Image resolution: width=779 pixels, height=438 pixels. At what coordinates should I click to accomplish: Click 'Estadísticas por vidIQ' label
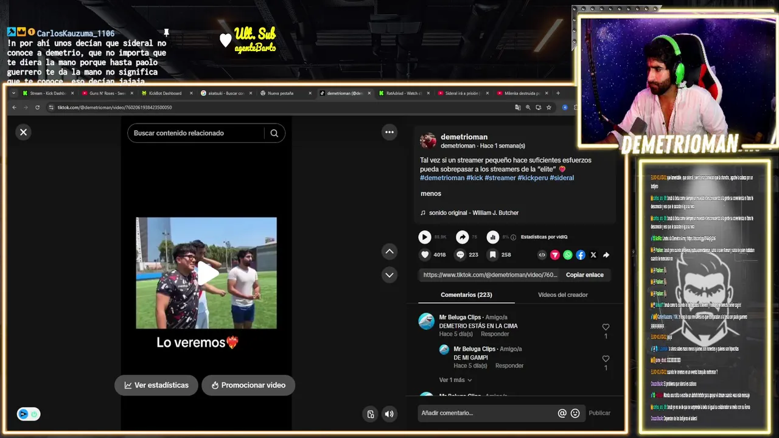click(x=544, y=237)
